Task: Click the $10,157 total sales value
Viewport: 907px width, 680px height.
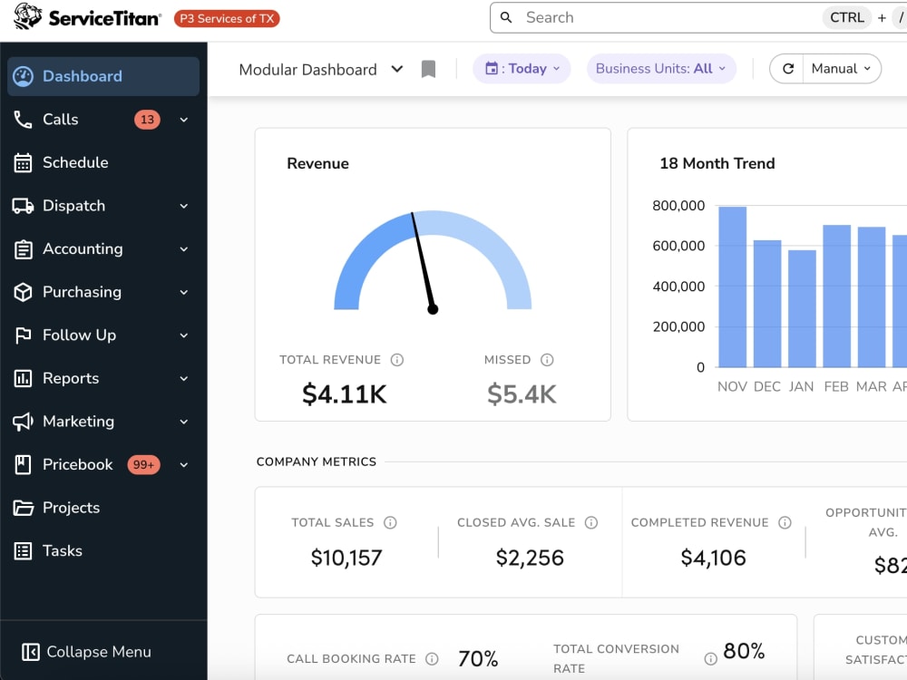Action: [346, 558]
